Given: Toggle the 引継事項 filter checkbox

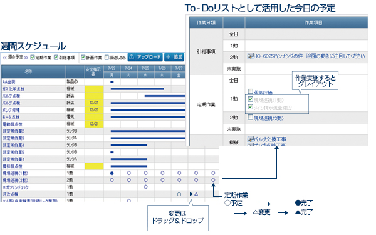Looking at the screenshot, I should pyautogui.click(x=56, y=57).
